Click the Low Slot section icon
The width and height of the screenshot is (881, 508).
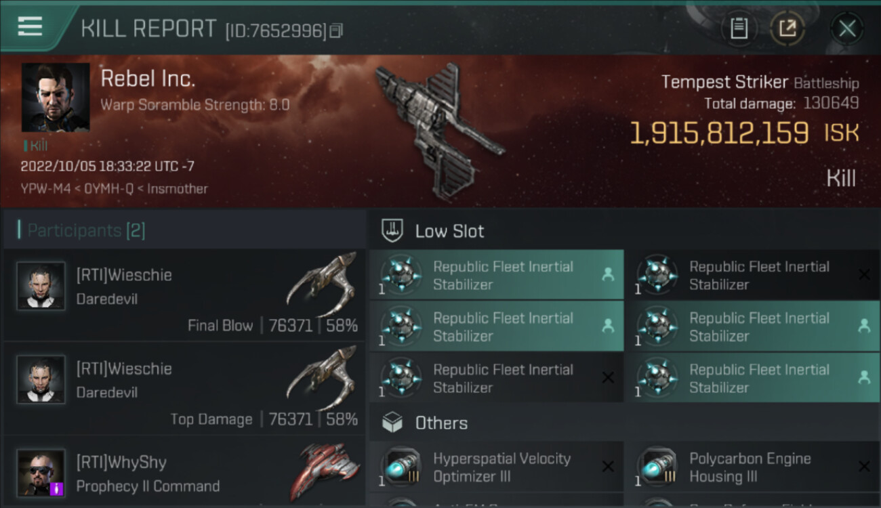pyautogui.click(x=393, y=231)
